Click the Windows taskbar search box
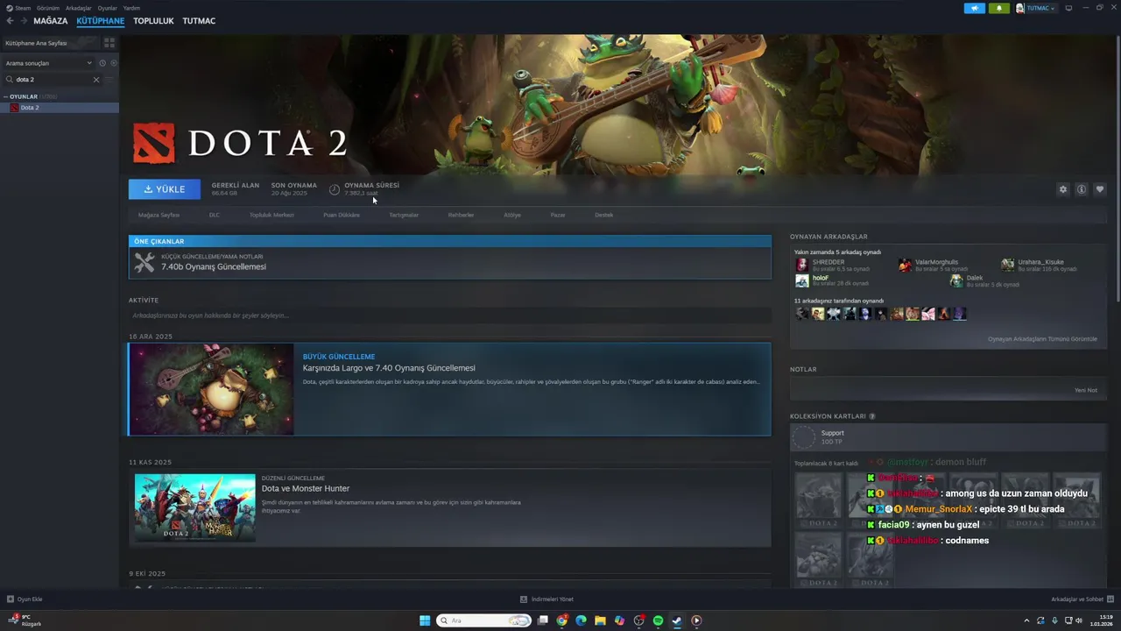The width and height of the screenshot is (1121, 631). 484,620
